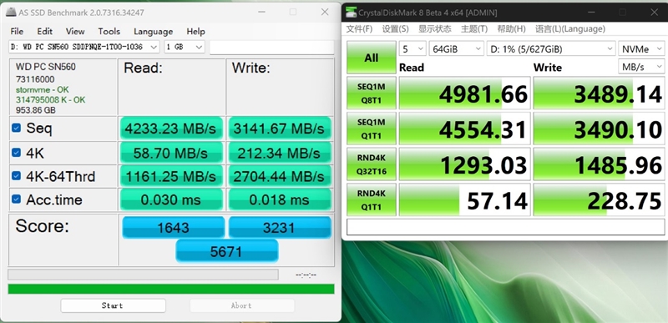Click the empty text field beside 1 GB
The width and height of the screenshot is (668, 323).
(x=271, y=48)
